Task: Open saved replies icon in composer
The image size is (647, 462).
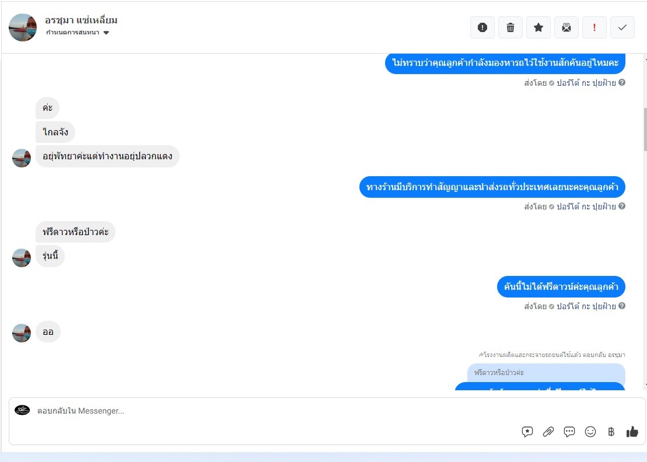Action: [527, 432]
